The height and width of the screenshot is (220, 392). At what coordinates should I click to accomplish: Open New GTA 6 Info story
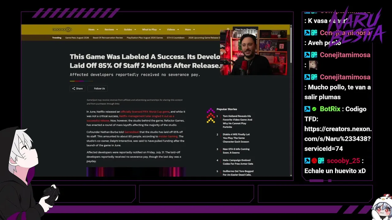(236, 151)
